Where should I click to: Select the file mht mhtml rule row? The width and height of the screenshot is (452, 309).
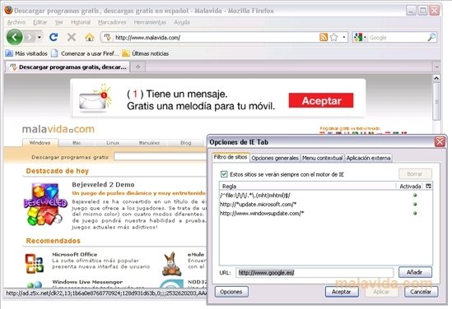coord(326,196)
